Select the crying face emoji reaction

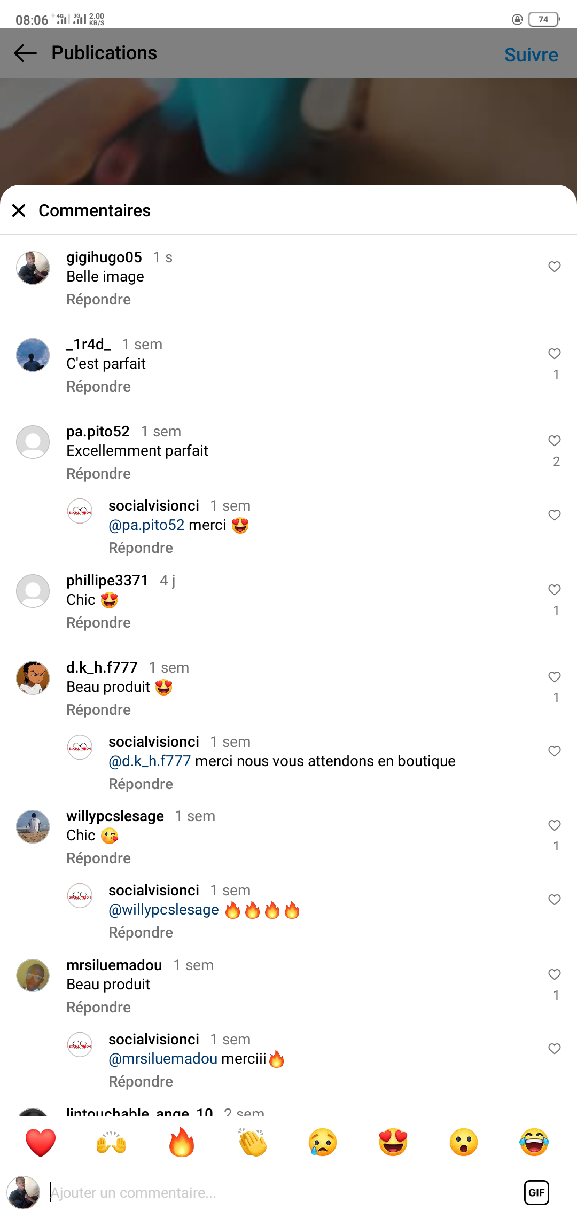point(323,1143)
